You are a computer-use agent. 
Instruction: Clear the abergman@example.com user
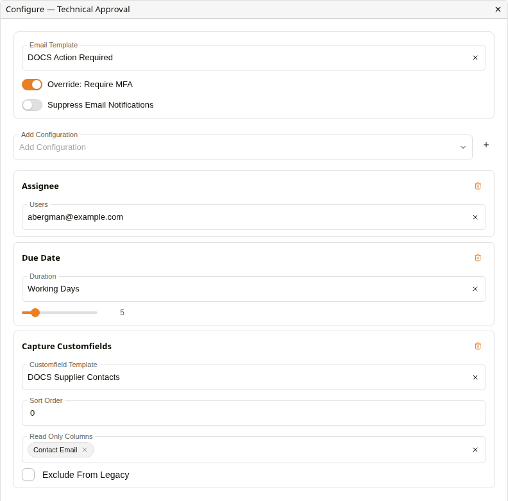pos(475,217)
